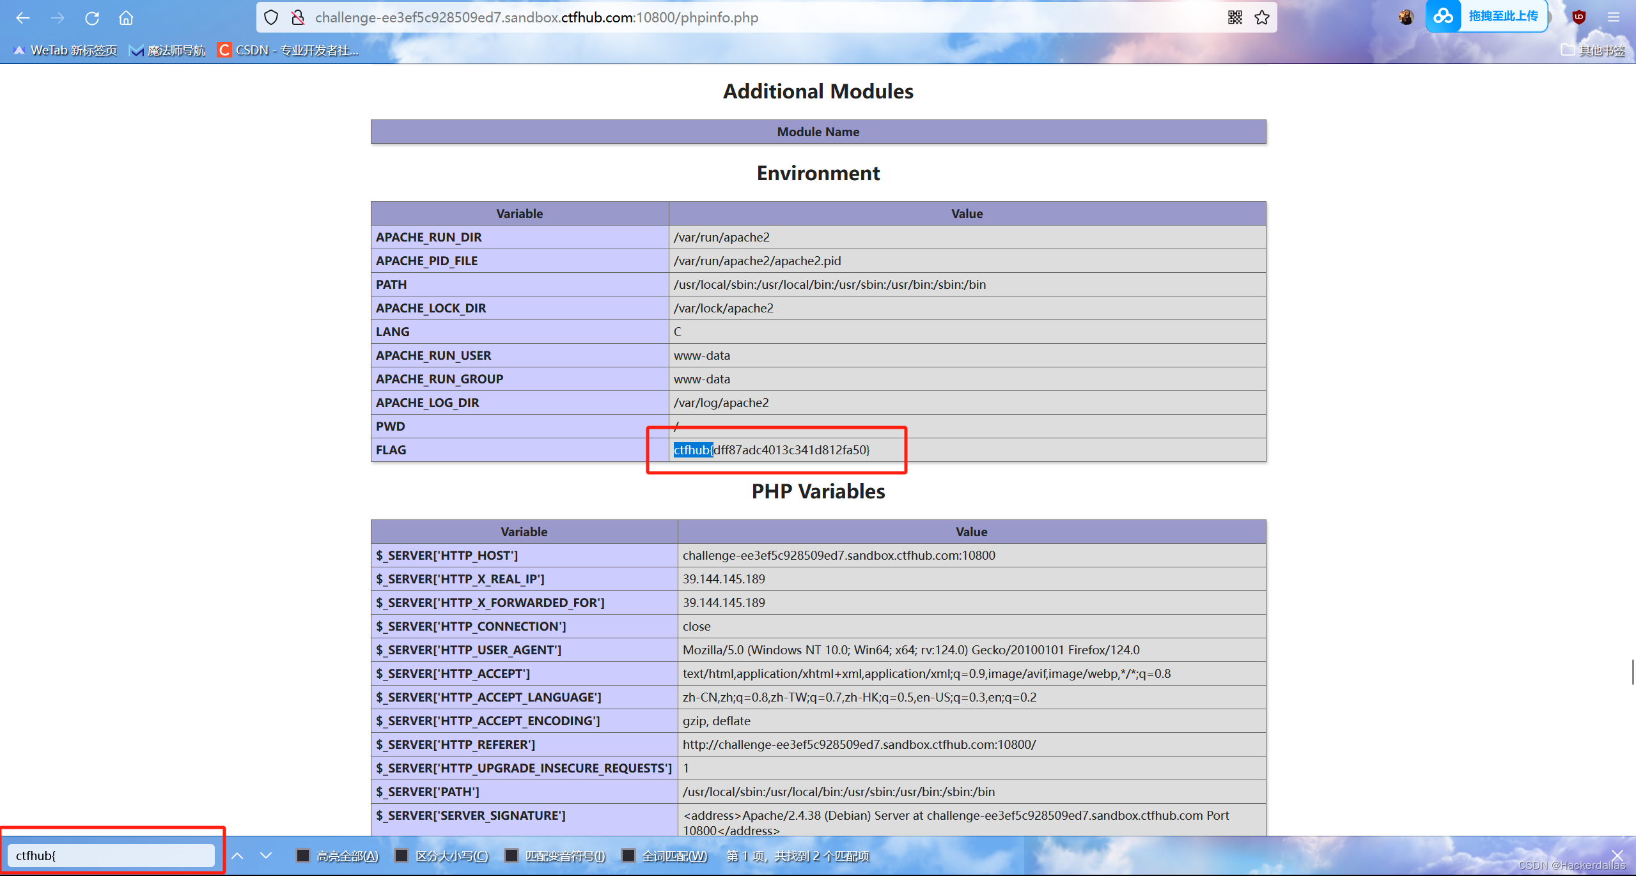Open the CSDN bookmark link
The image size is (1636, 876).
(288, 50)
